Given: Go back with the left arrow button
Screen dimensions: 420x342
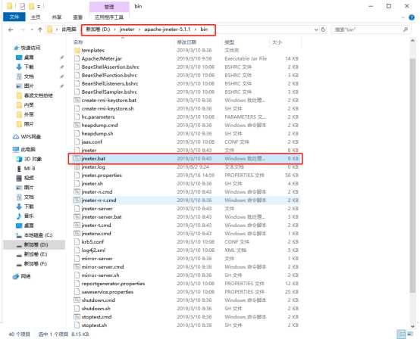Looking at the screenshot, I should click(11, 30).
